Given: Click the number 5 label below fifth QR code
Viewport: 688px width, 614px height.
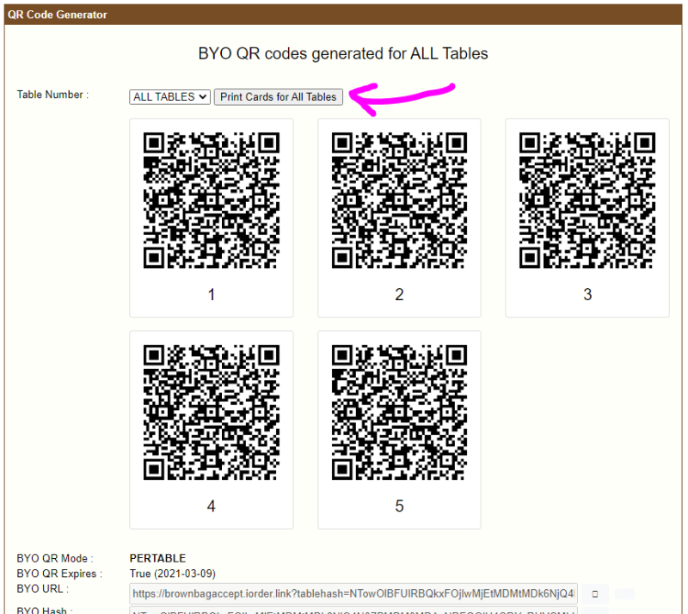Looking at the screenshot, I should [399, 507].
